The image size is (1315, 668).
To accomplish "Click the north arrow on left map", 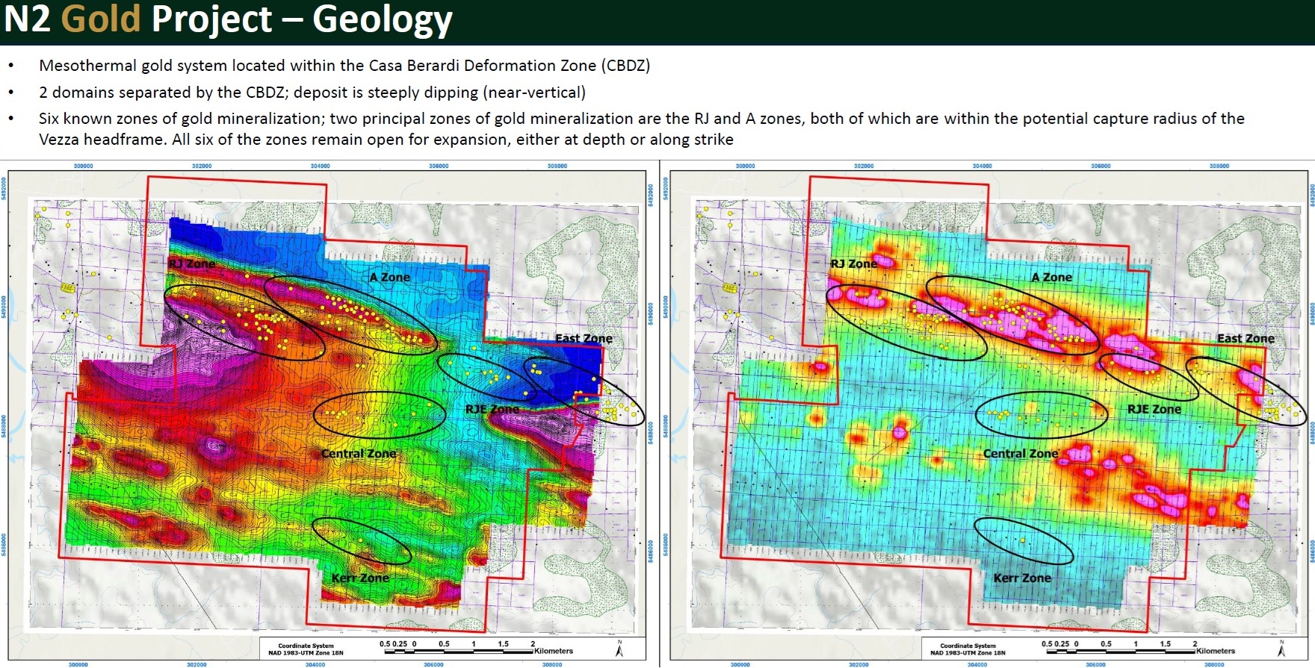I will click(x=619, y=648).
